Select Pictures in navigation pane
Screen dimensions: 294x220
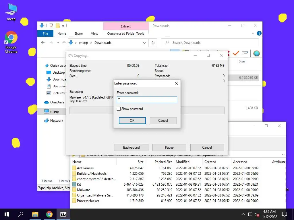coord(55,93)
